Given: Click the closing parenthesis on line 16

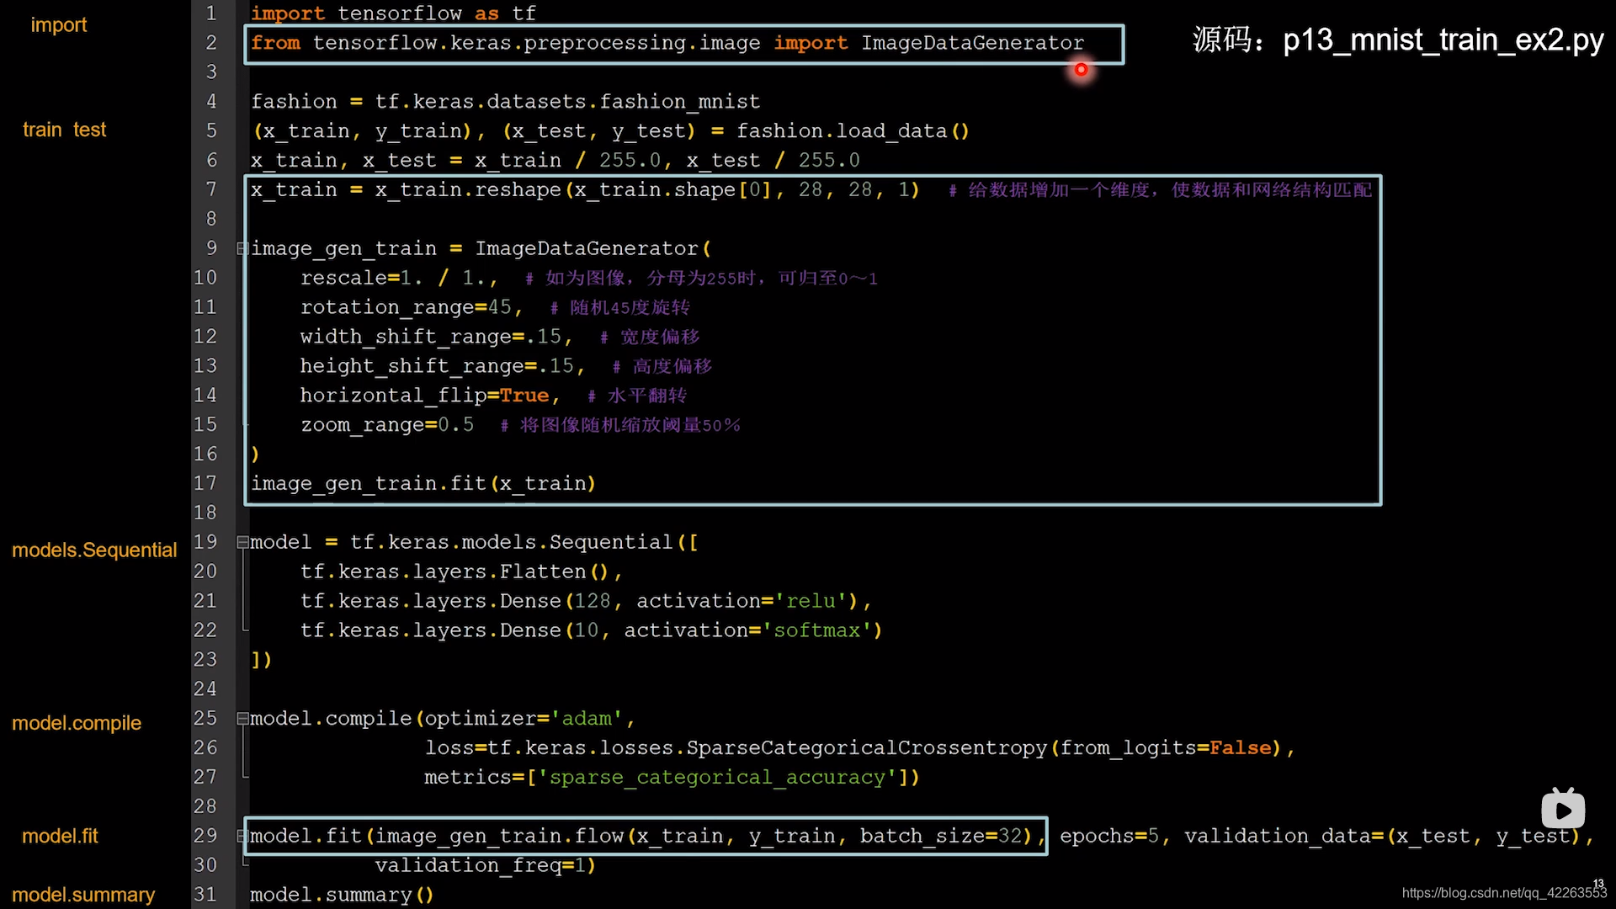Looking at the screenshot, I should pos(255,454).
